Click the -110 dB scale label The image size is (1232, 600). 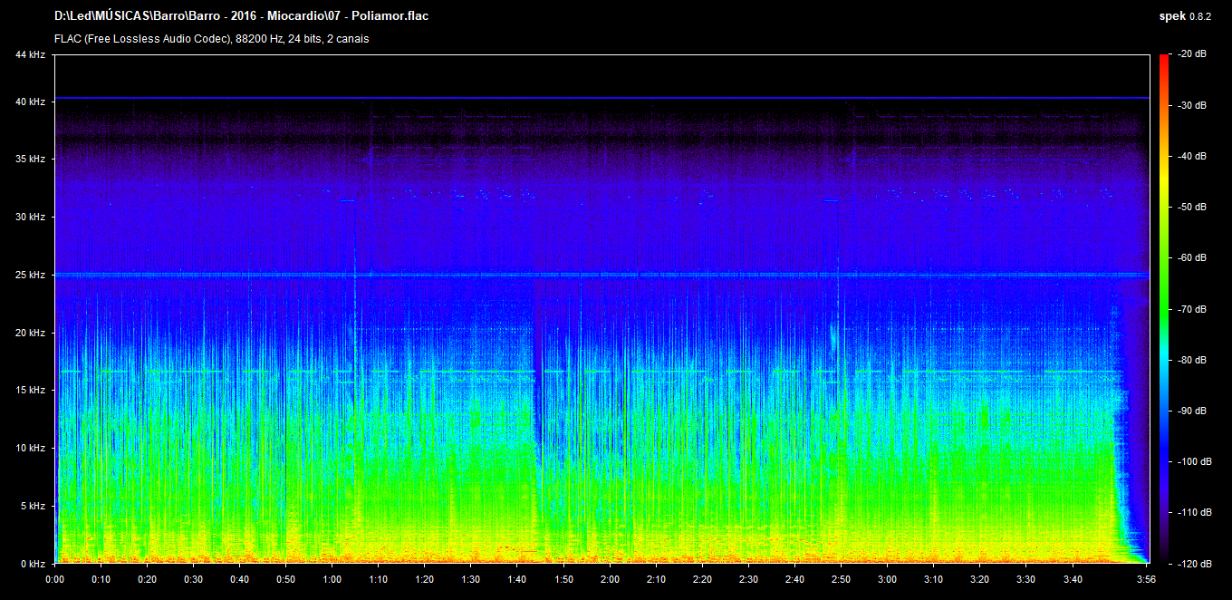tap(1194, 512)
